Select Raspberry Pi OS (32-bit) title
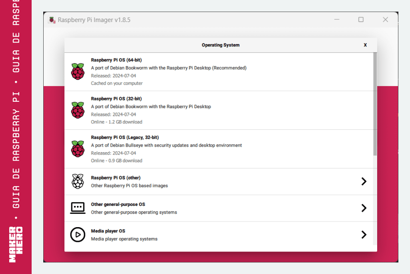 pyautogui.click(x=117, y=99)
